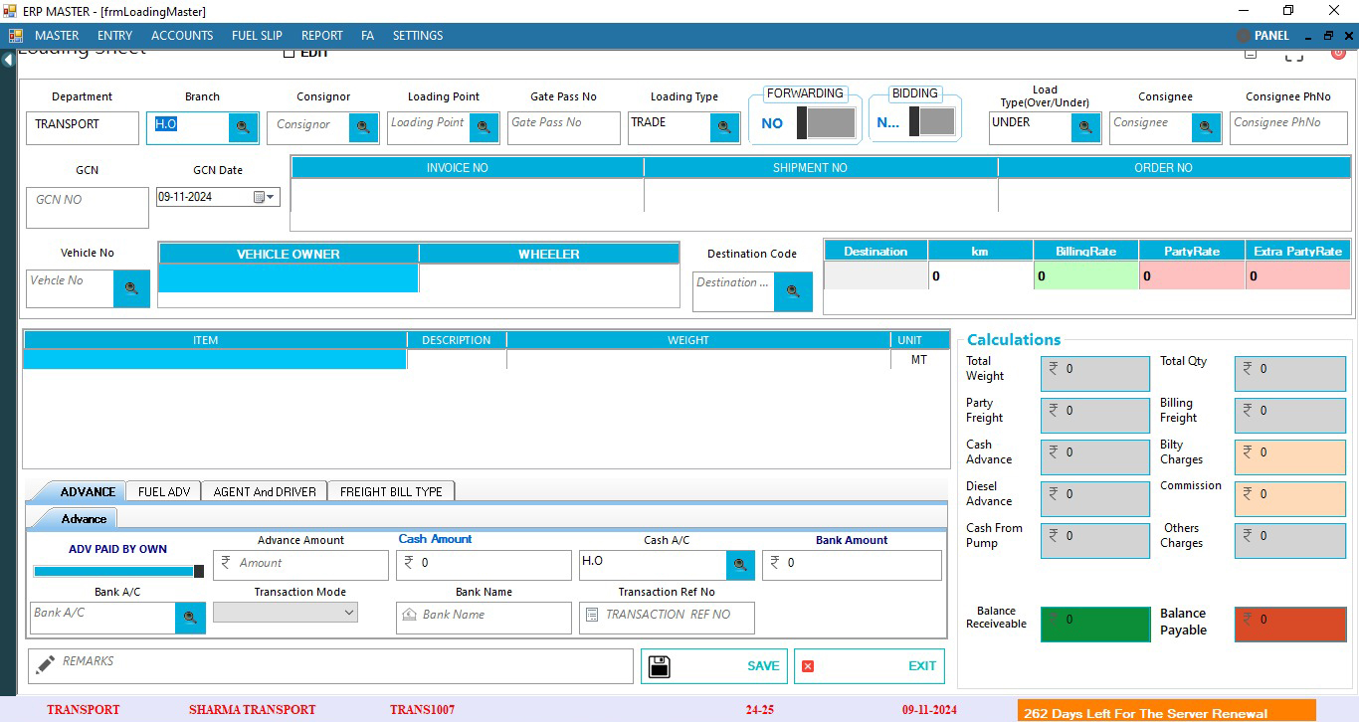1359x722 pixels.
Task: Open Destination Code search lookup icon
Action: [x=793, y=291]
